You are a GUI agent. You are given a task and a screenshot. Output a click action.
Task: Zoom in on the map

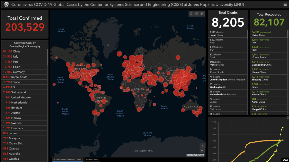click(x=202, y=146)
